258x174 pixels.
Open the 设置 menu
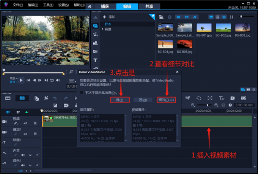click(x=63, y=5)
